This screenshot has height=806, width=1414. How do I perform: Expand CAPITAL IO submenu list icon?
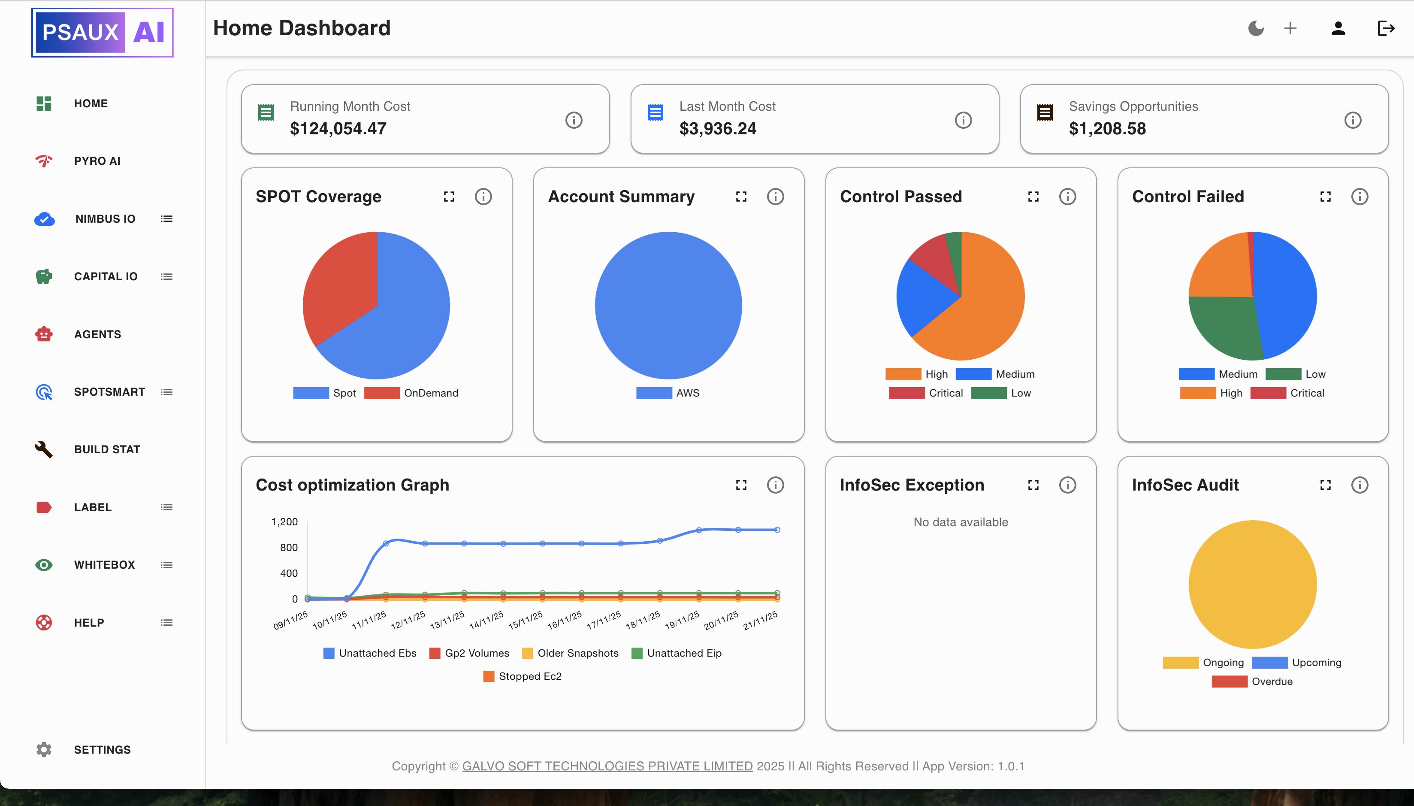[166, 277]
